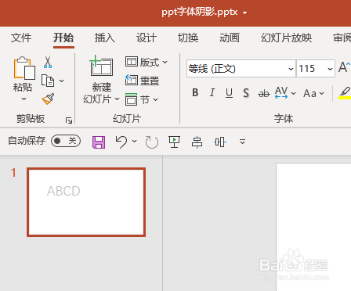Start slideshow from beginning icon

click(x=174, y=142)
